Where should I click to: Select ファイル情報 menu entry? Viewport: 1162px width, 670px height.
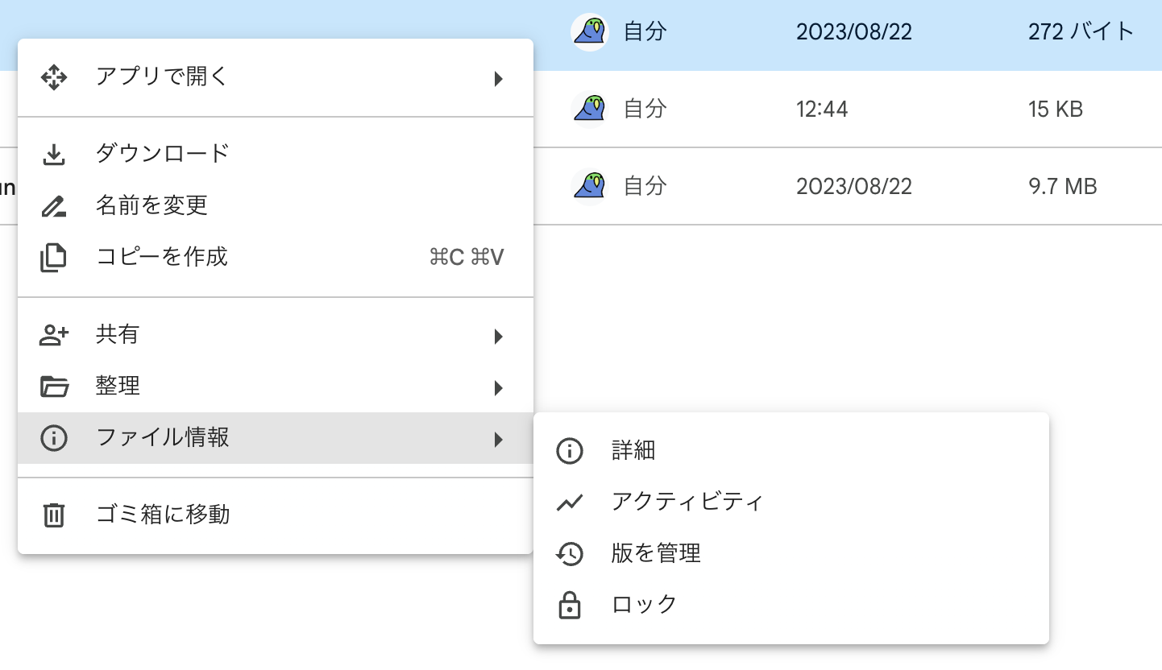pyautogui.click(x=276, y=438)
